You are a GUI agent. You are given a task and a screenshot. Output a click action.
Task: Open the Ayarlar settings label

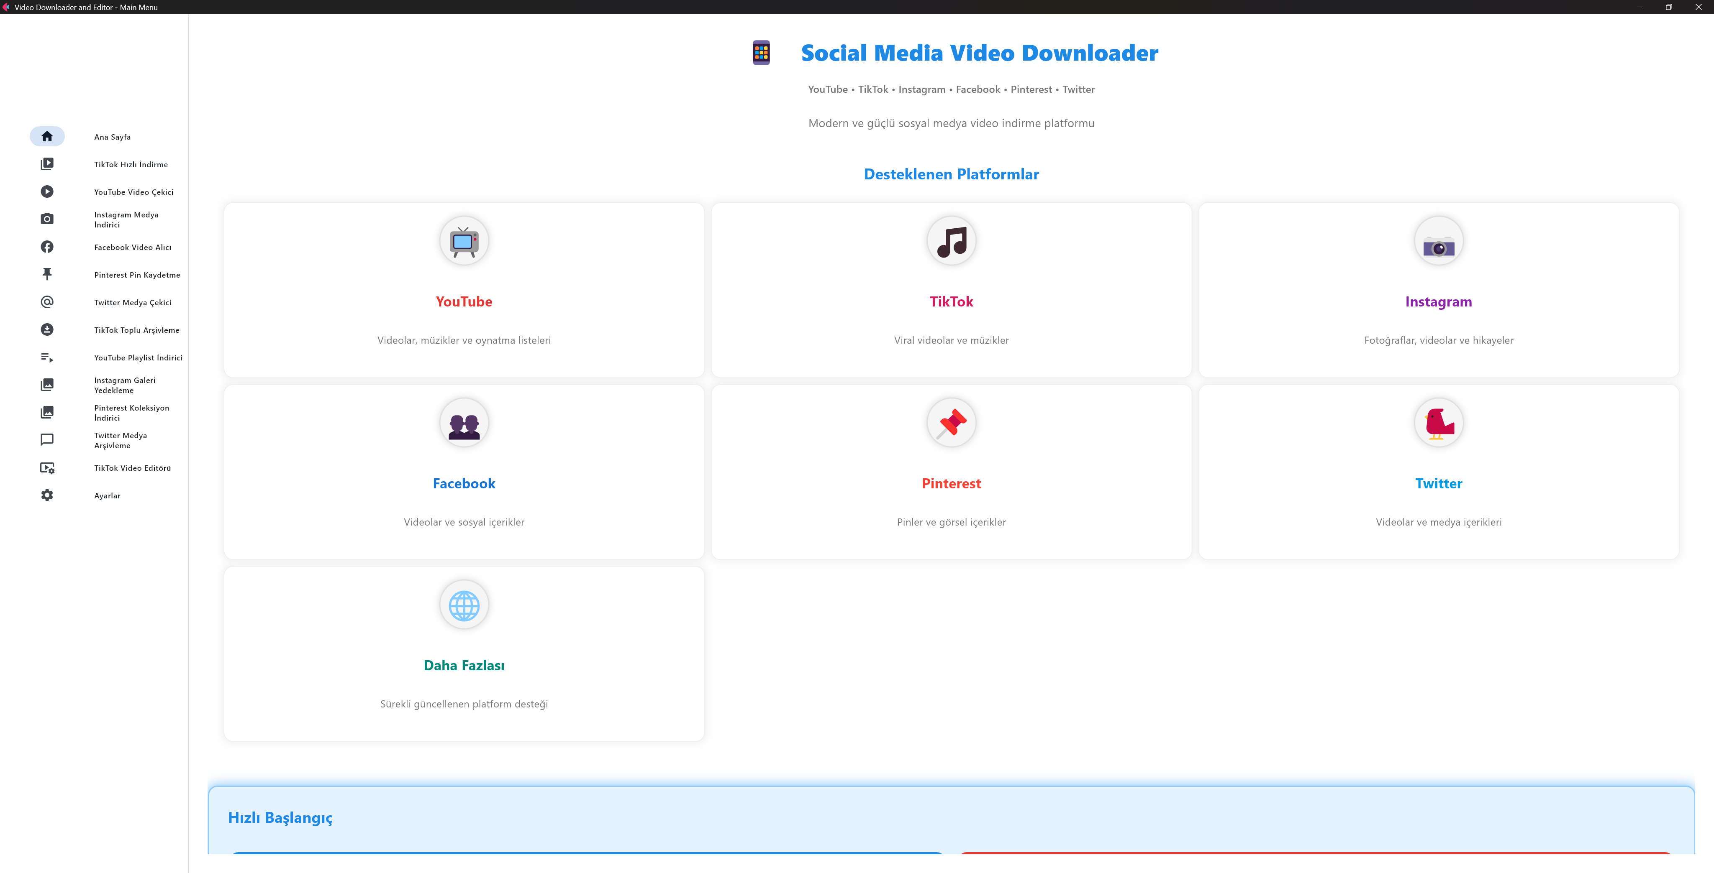click(x=107, y=496)
